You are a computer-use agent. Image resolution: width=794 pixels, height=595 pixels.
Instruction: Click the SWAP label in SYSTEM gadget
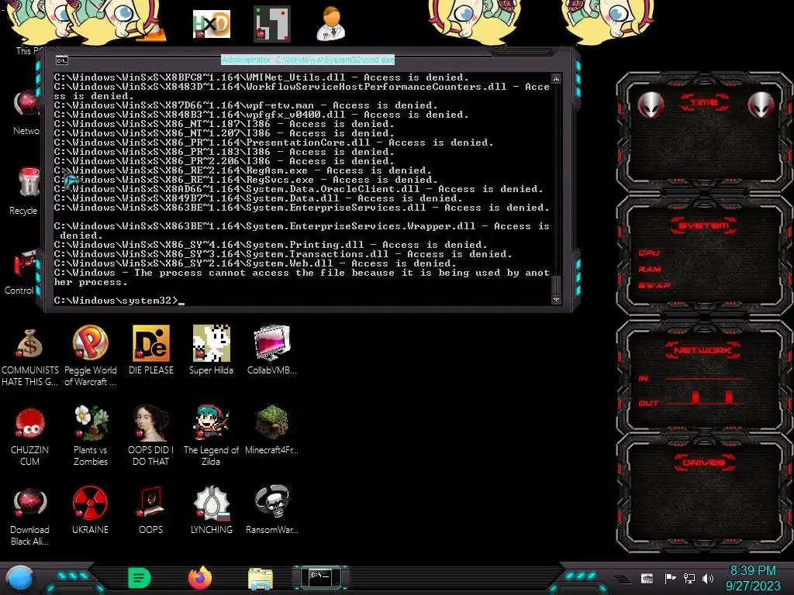point(654,285)
